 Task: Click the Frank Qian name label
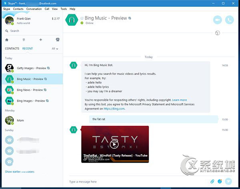pyautogui.click(x=24, y=19)
